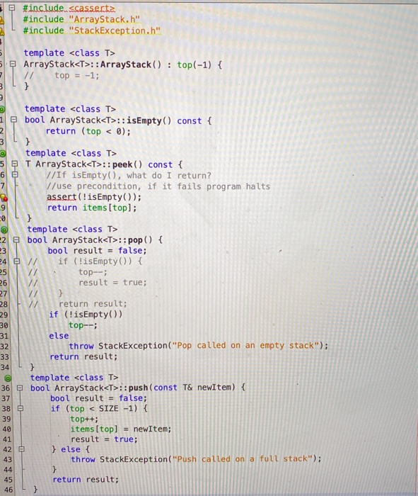Viewport: 418px width, 496px height.
Task: Click 'if (!isEmpty())' on line 29
Action: pyautogui.click(x=86, y=315)
